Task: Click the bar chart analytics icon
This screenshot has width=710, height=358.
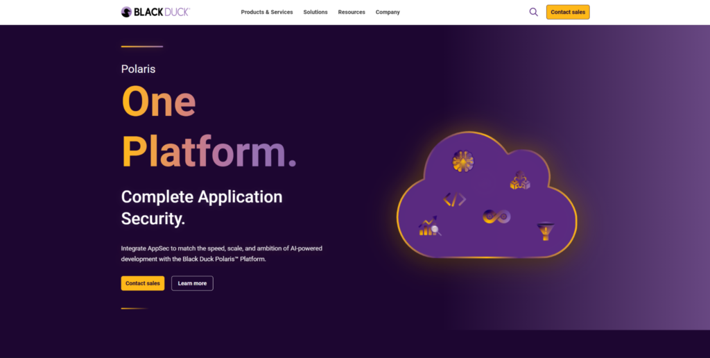Action: pos(430,225)
